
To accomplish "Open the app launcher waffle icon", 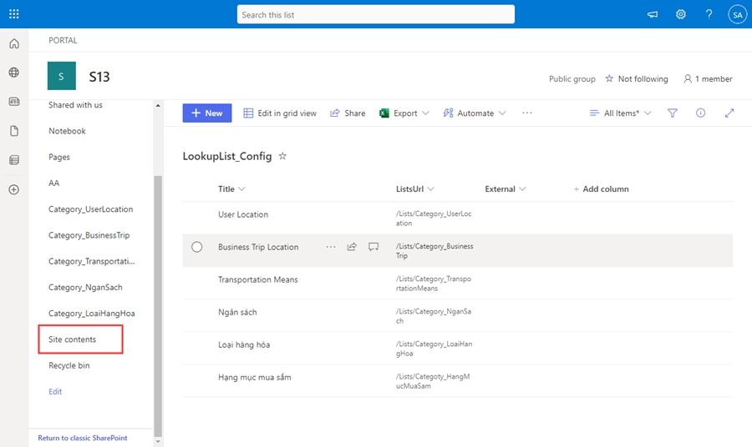I will click(14, 14).
